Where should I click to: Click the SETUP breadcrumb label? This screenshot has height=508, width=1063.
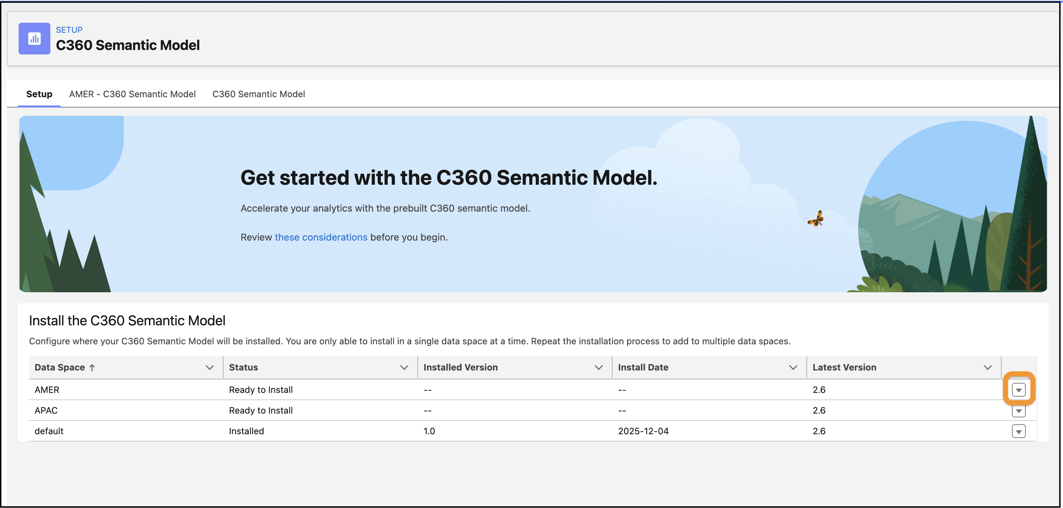(x=69, y=30)
